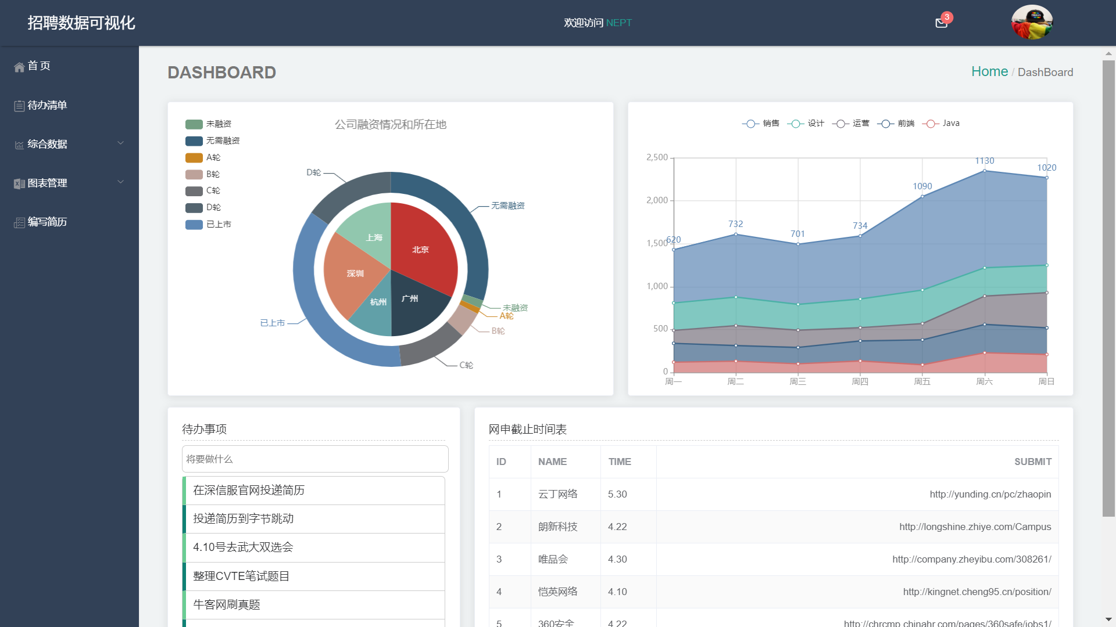
Task: Select 待办清单 in the sidebar menu
Action: coord(47,105)
